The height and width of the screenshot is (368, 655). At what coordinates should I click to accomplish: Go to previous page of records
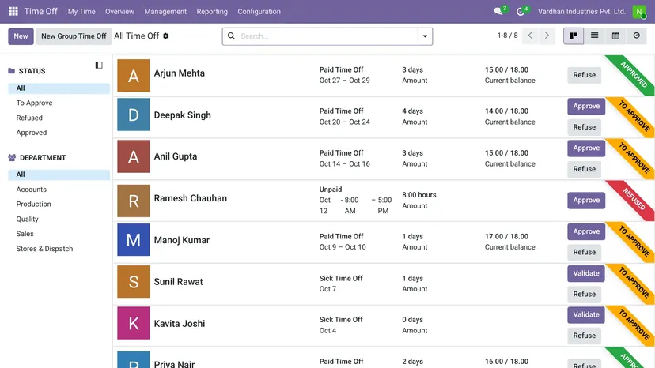click(x=530, y=36)
